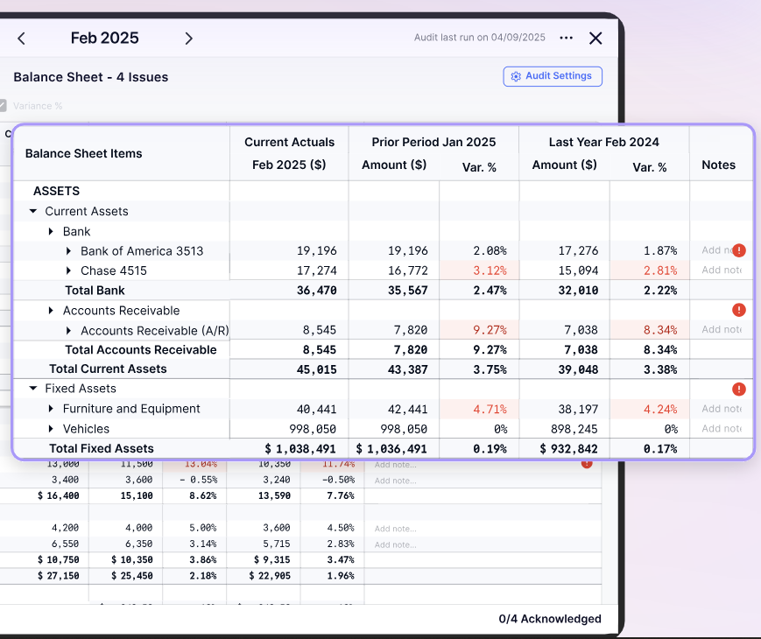Expand Bank of America 3513 row

point(69,251)
